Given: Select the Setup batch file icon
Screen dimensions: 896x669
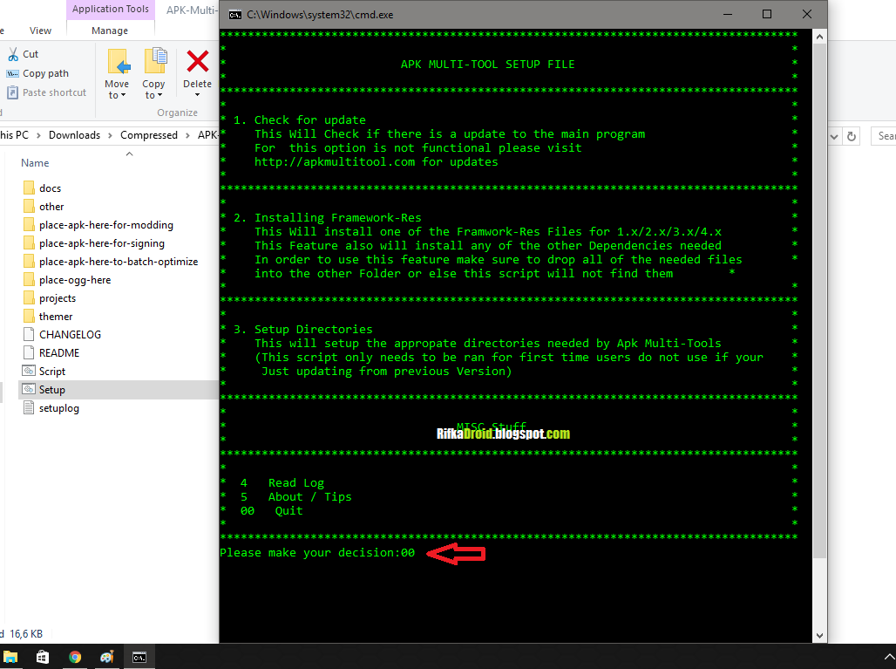Looking at the screenshot, I should tap(29, 389).
